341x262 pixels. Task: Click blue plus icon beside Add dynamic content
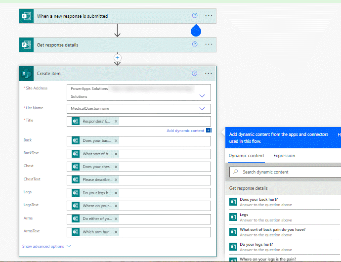[209, 131]
